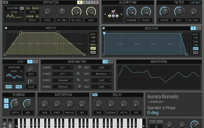Viewport: 204px width, 128px height.
Task: Enable Chorus mode I
Action: 6,101
